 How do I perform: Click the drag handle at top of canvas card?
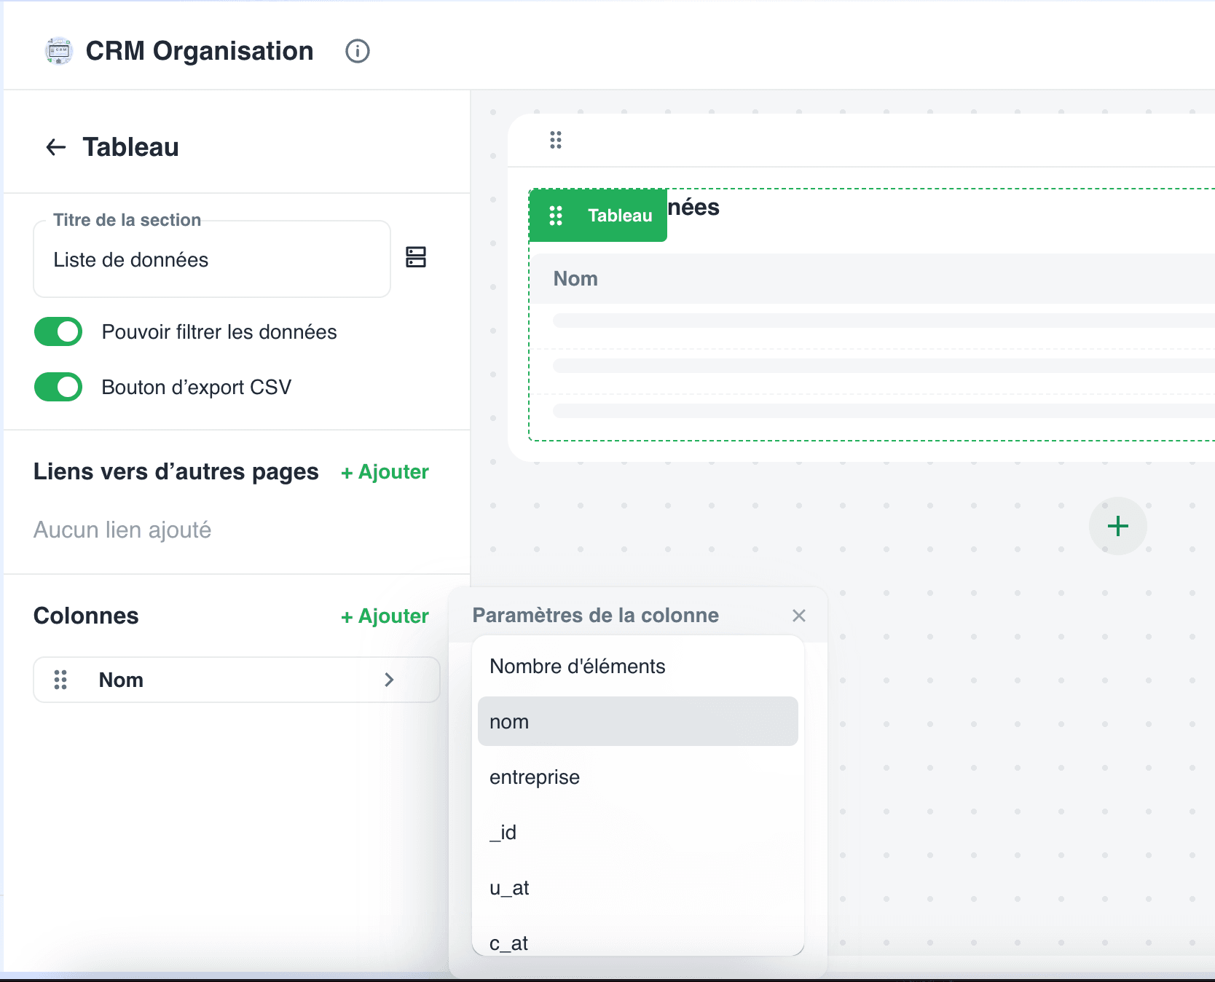pyautogui.click(x=556, y=140)
